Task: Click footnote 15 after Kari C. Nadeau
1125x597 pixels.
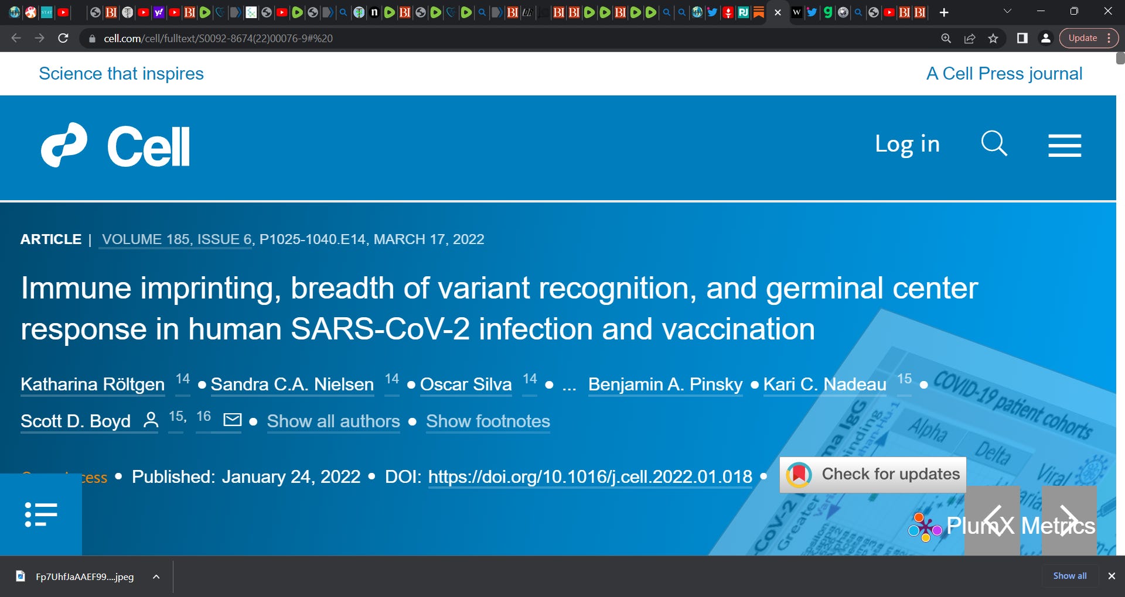Action: pyautogui.click(x=904, y=379)
